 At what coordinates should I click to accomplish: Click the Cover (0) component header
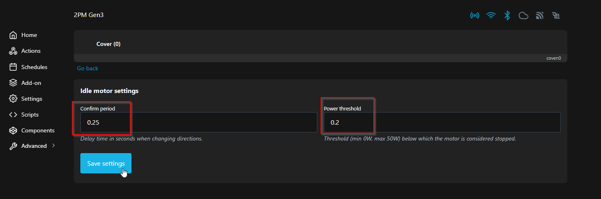coord(108,44)
